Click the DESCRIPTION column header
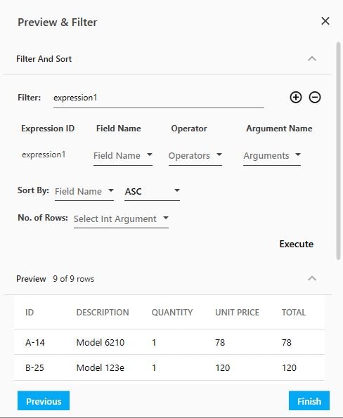343x418 pixels. [103, 312]
